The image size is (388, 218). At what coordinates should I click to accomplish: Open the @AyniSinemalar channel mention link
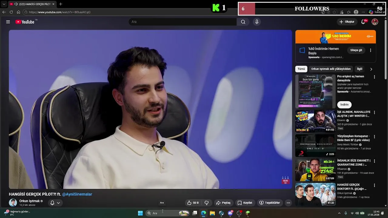[77, 194]
